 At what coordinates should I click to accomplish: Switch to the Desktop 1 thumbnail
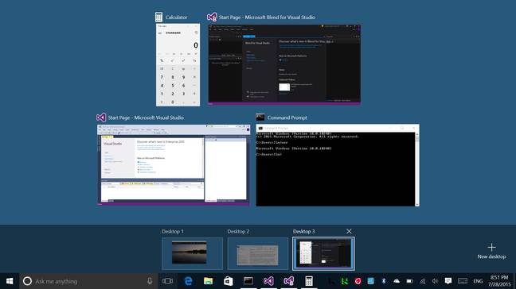(192, 253)
